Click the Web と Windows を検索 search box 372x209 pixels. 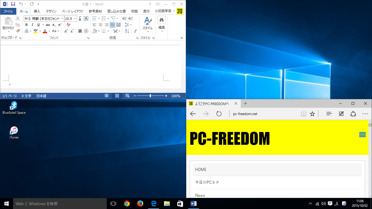click(x=60, y=204)
